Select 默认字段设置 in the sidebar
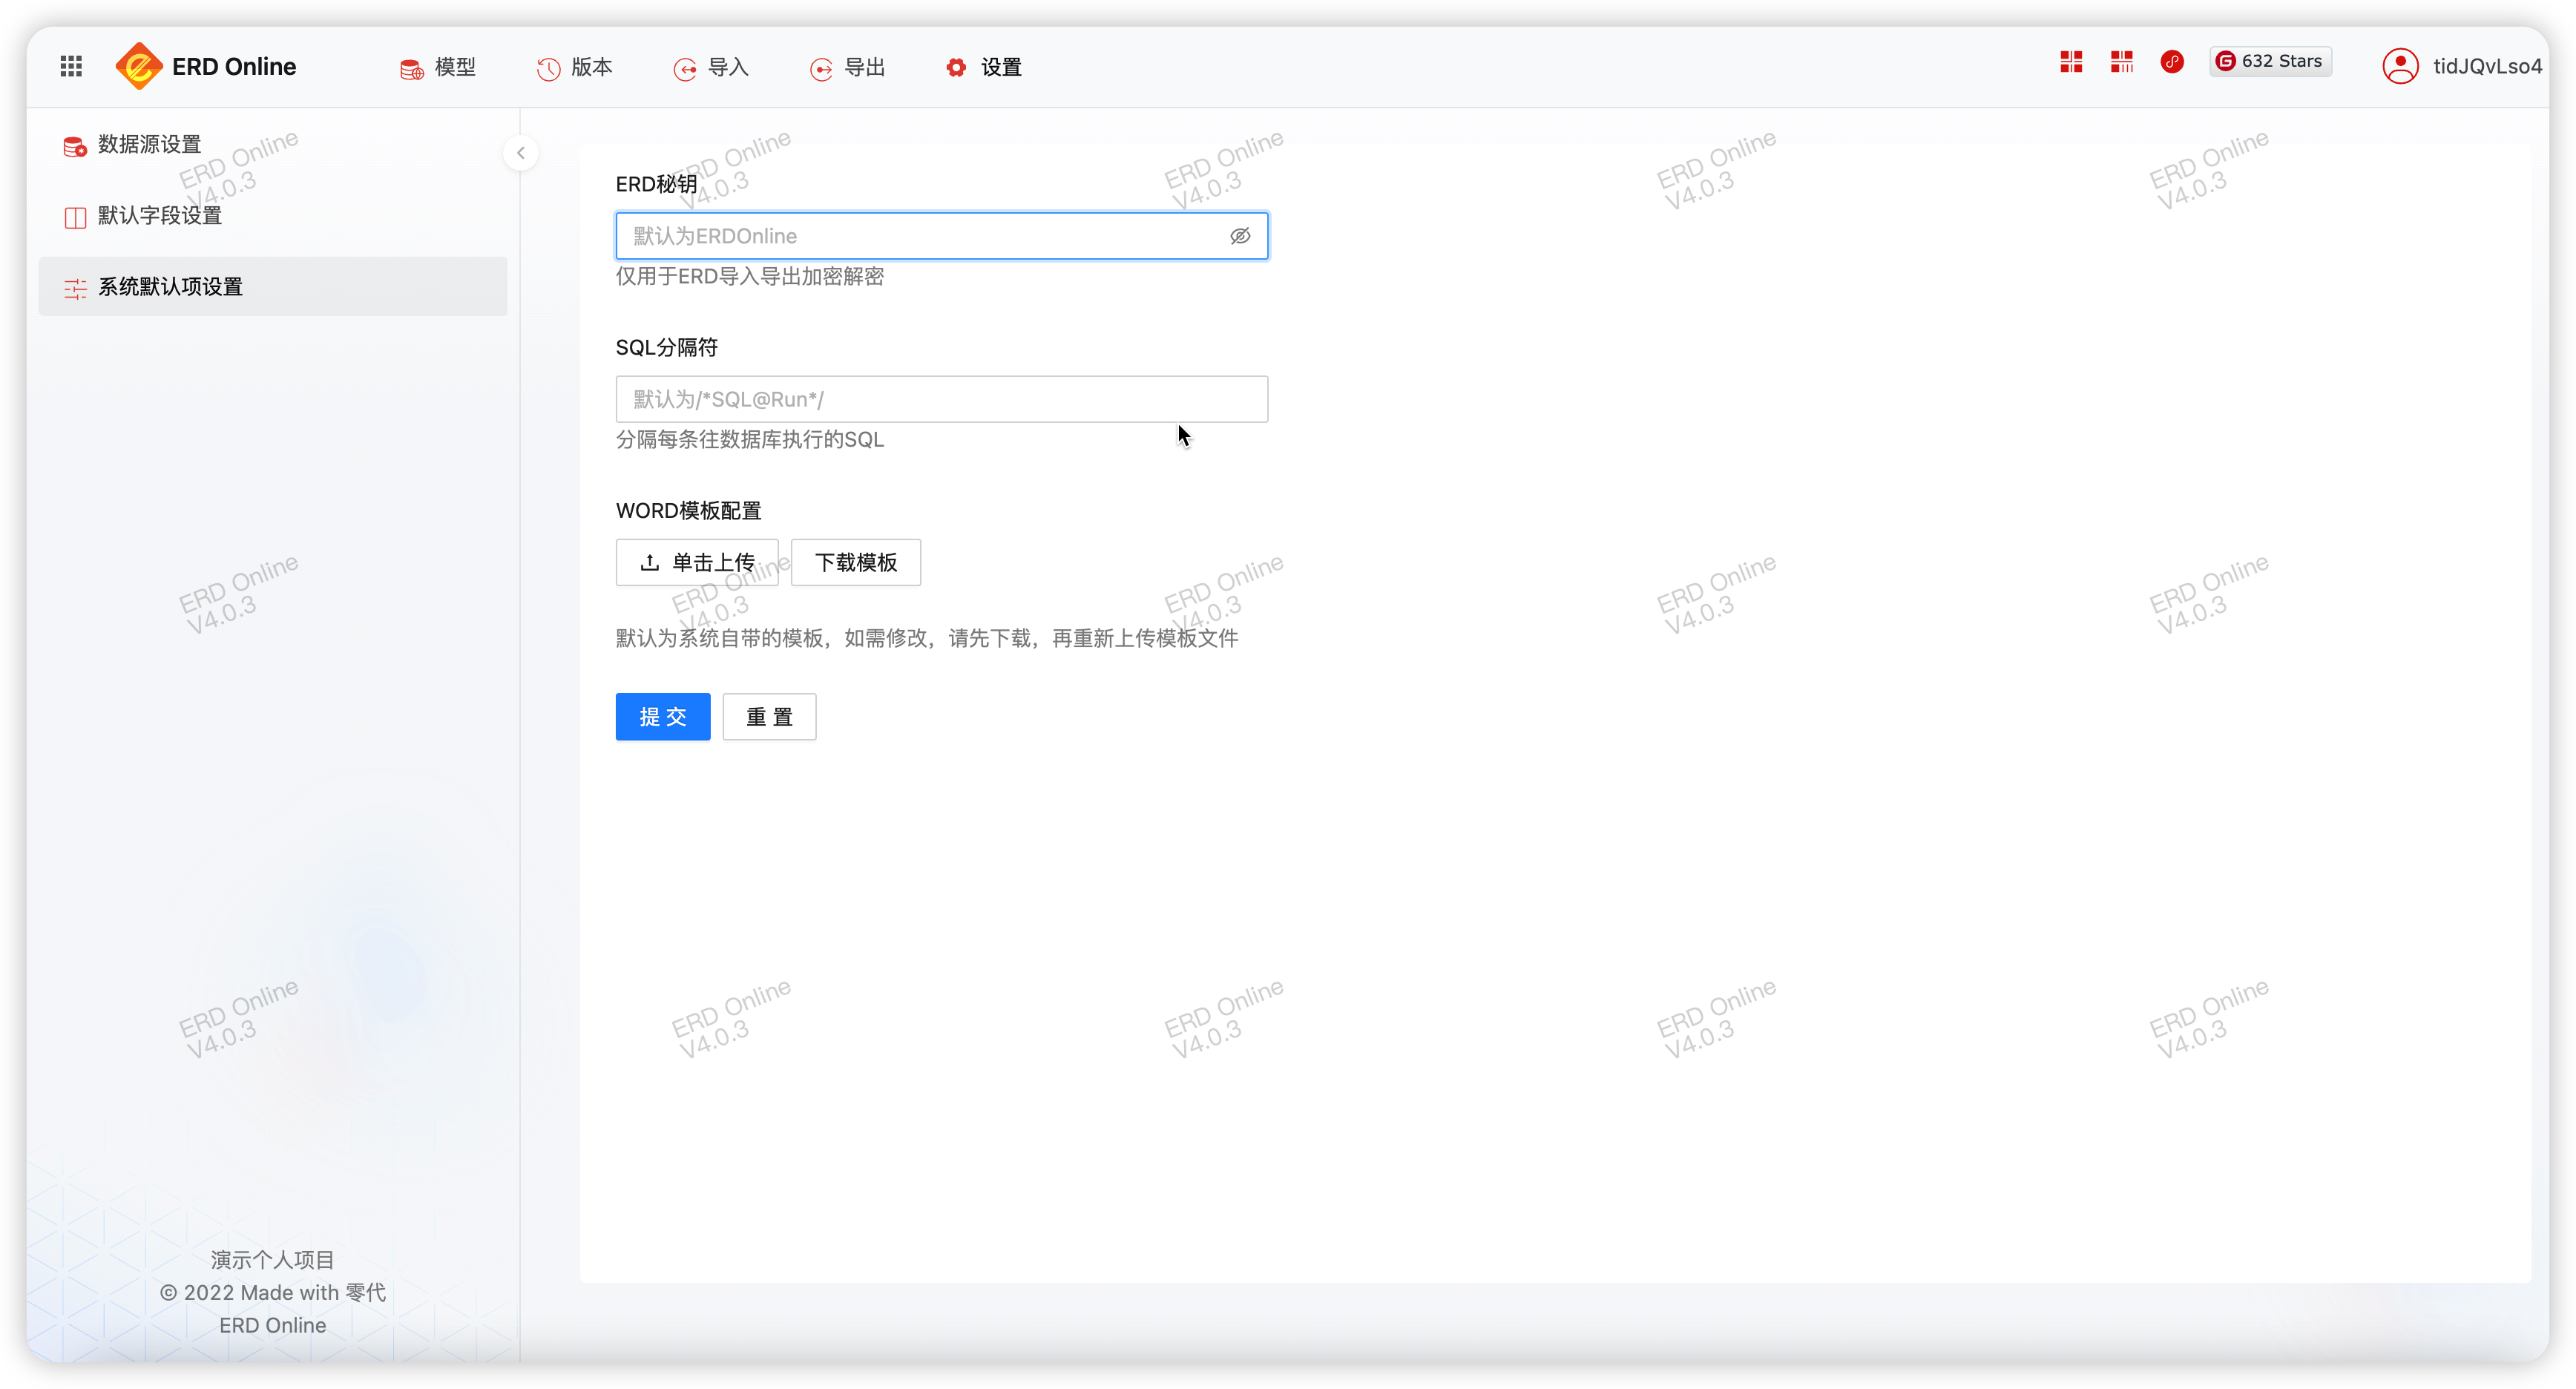2576x1389 pixels. pos(272,215)
